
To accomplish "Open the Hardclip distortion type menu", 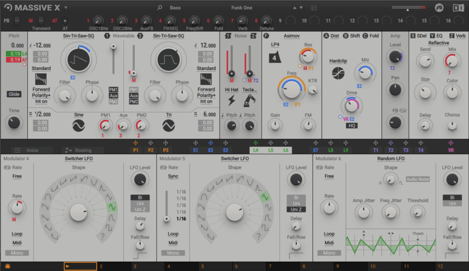I will click(x=338, y=61).
